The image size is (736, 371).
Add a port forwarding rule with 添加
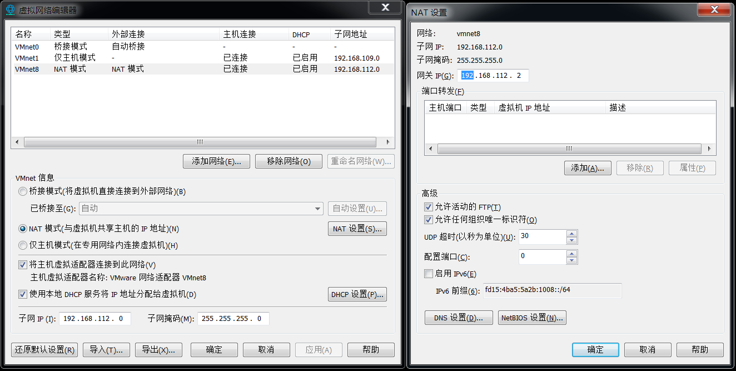(588, 168)
